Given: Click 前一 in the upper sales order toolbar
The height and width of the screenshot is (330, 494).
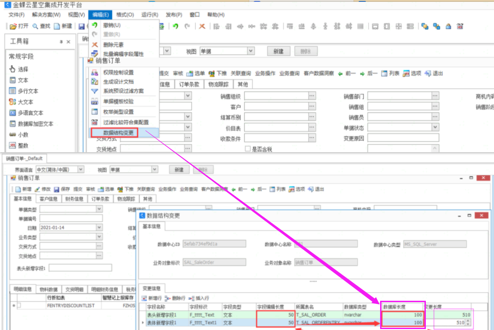Looking at the screenshot, I should coord(347,74).
